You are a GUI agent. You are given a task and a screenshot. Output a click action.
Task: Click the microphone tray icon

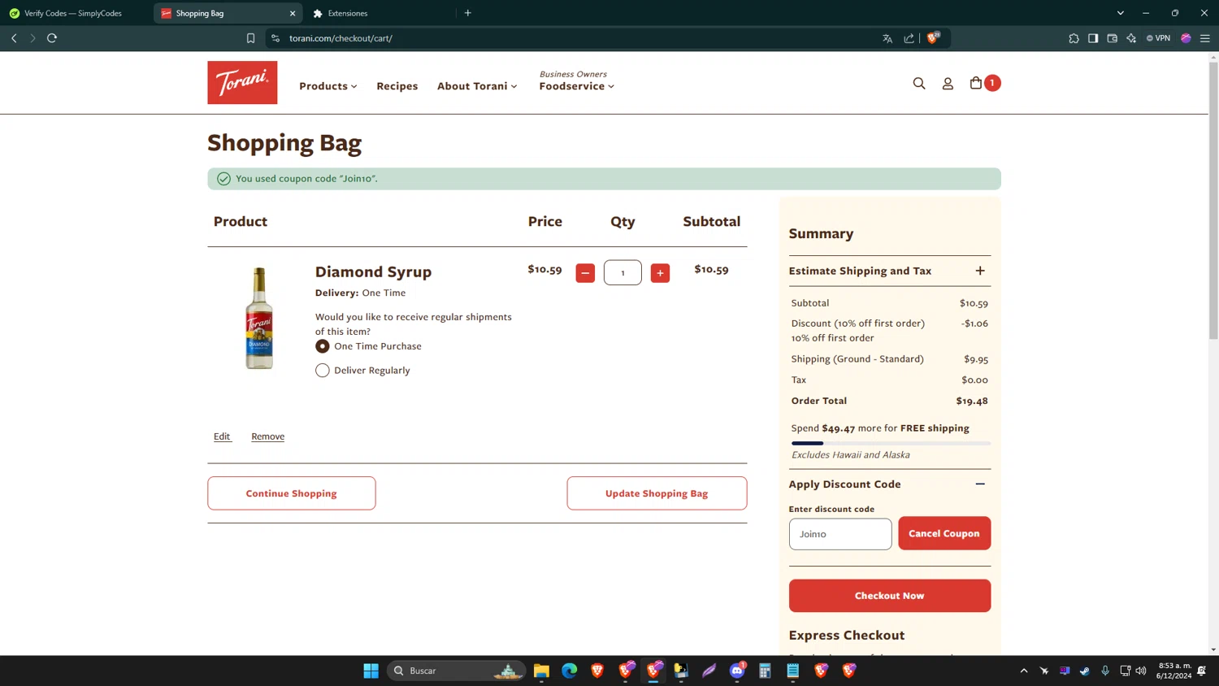pos(1105,671)
